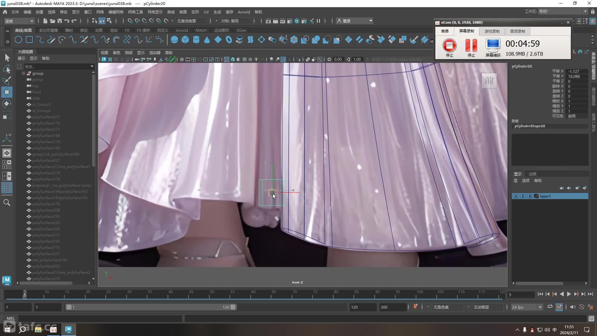Click the Outliner layout icon
The height and width of the screenshot is (336, 597).
coord(7,188)
